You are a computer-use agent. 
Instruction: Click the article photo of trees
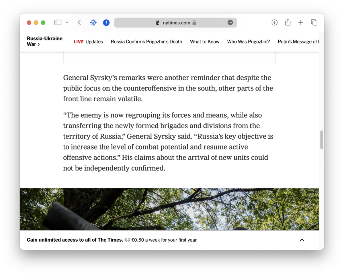point(169,209)
